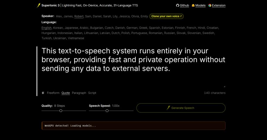This screenshot has height=140, width=267.
Task: Choose German language
Action: [132, 28]
